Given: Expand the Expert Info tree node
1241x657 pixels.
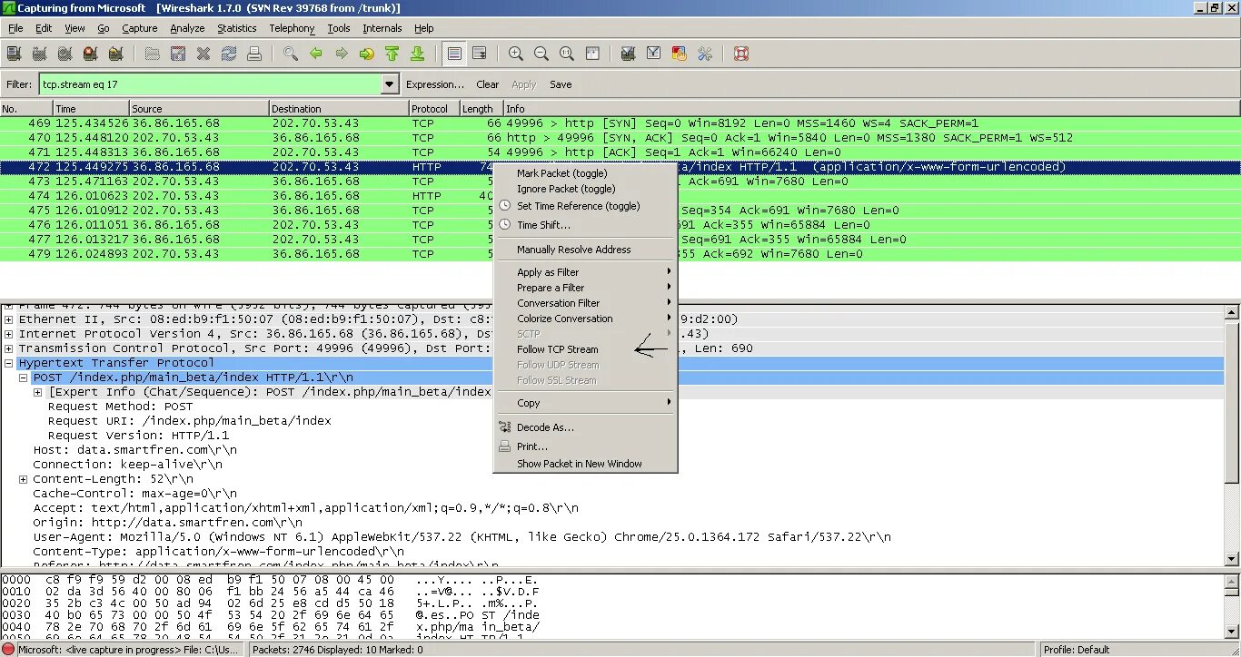Looking at the screenshot, I should click(38, 392).
